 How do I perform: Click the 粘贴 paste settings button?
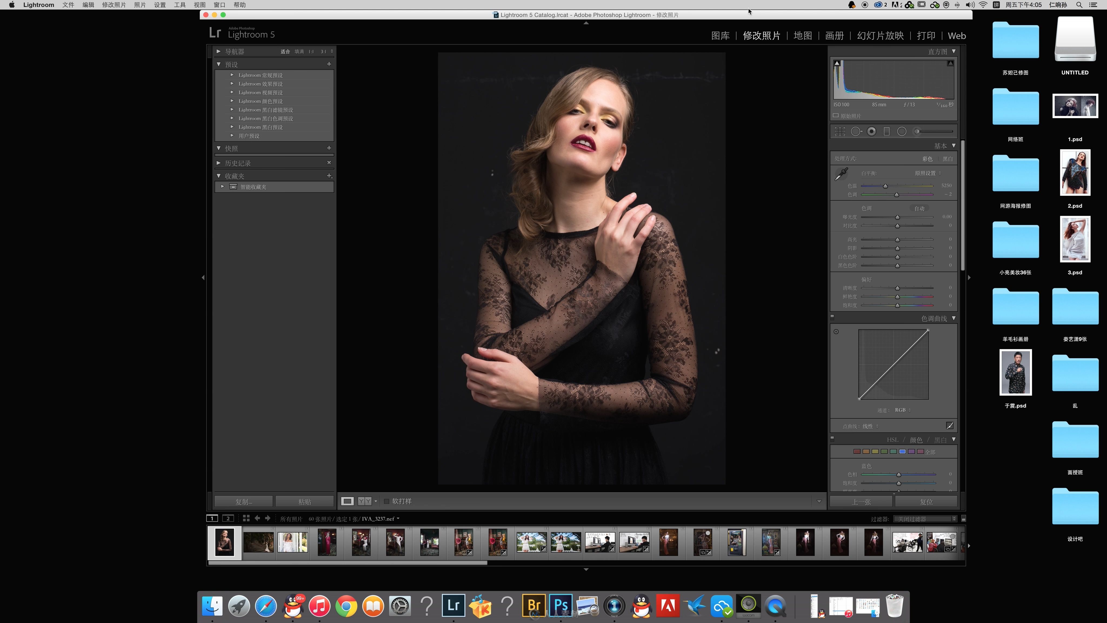coord(305,502)
